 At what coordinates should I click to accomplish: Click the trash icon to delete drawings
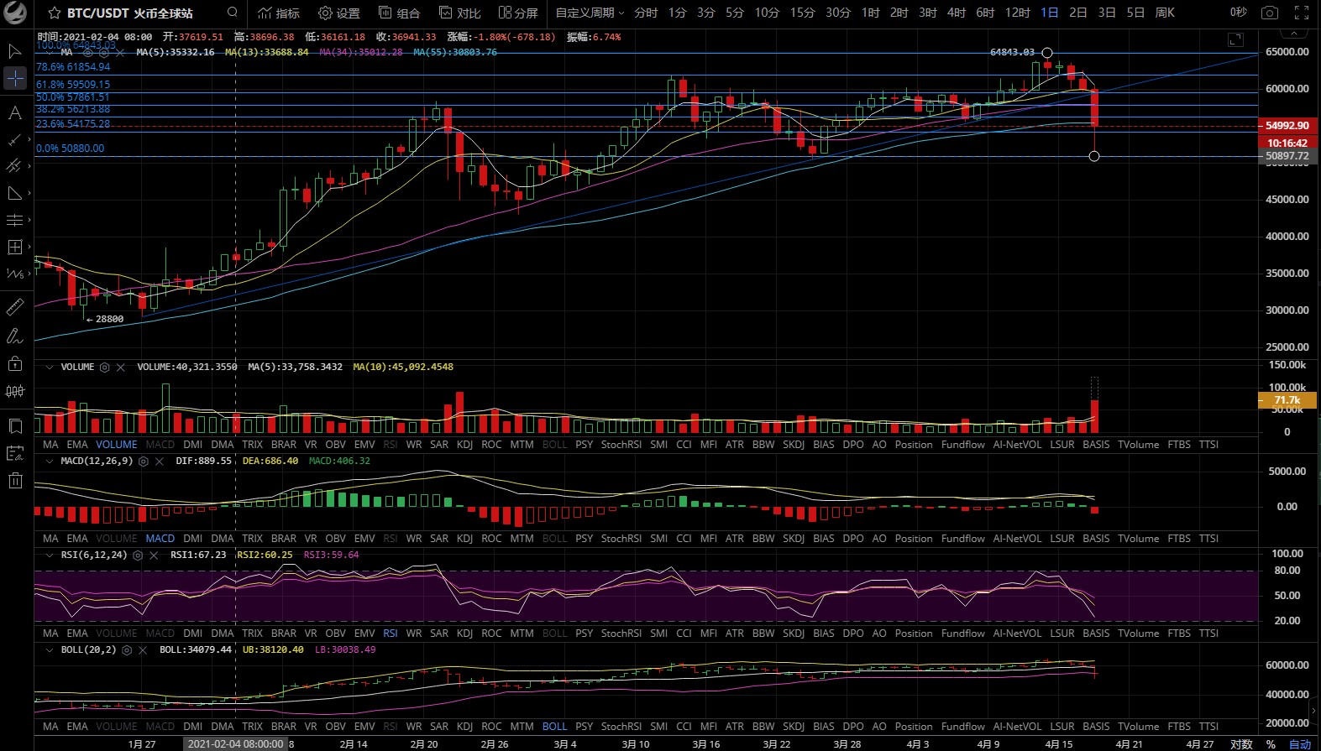(x=15, y=481)
